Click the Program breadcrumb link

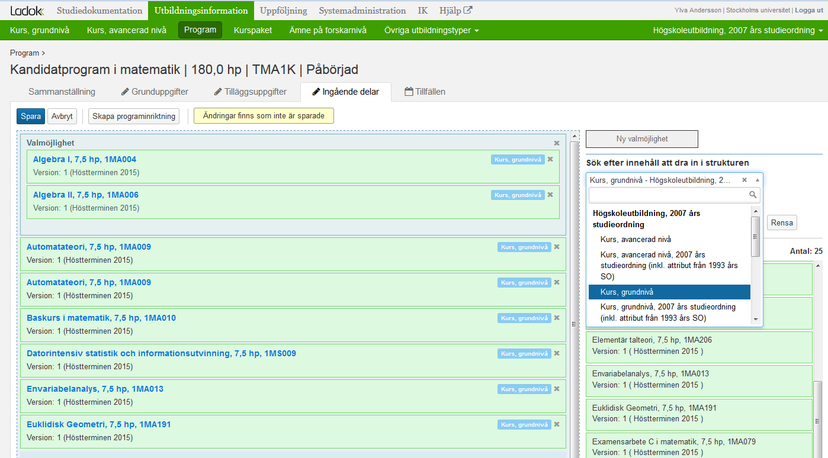(x=24, y=53)
